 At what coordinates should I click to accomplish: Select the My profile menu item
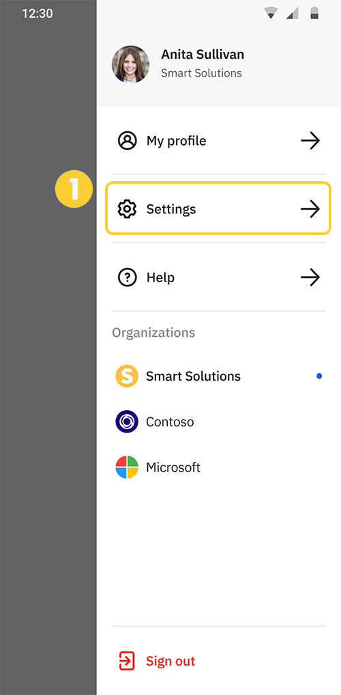[x=218, y=141]
